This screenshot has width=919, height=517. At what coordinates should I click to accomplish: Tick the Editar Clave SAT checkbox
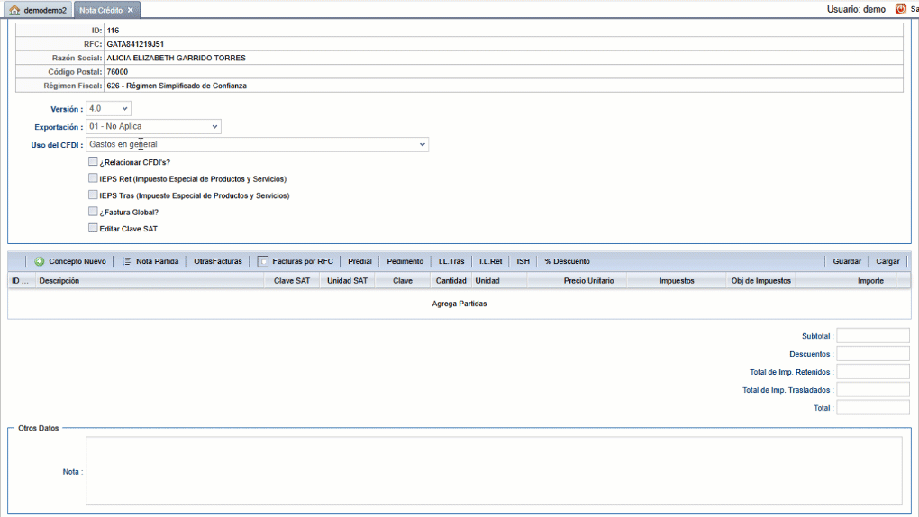[93, 228]
